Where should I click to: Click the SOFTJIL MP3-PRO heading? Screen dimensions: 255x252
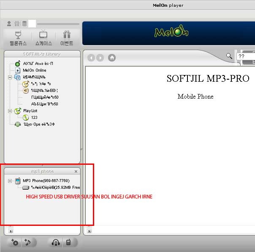pyautogui.click(x=208, y=78)
